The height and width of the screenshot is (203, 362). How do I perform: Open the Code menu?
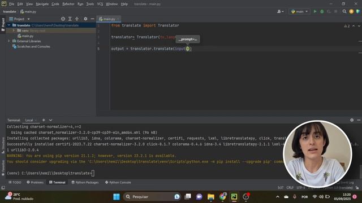(x=55, y=4)
